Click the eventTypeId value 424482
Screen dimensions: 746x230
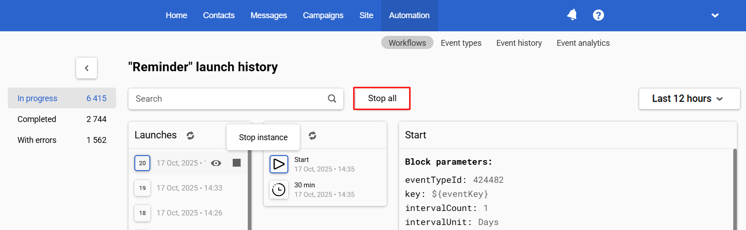pos(488,180)
